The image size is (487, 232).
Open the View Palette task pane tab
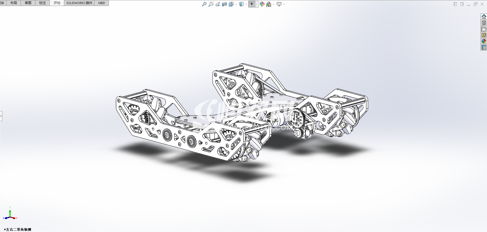tap(484, 35)
